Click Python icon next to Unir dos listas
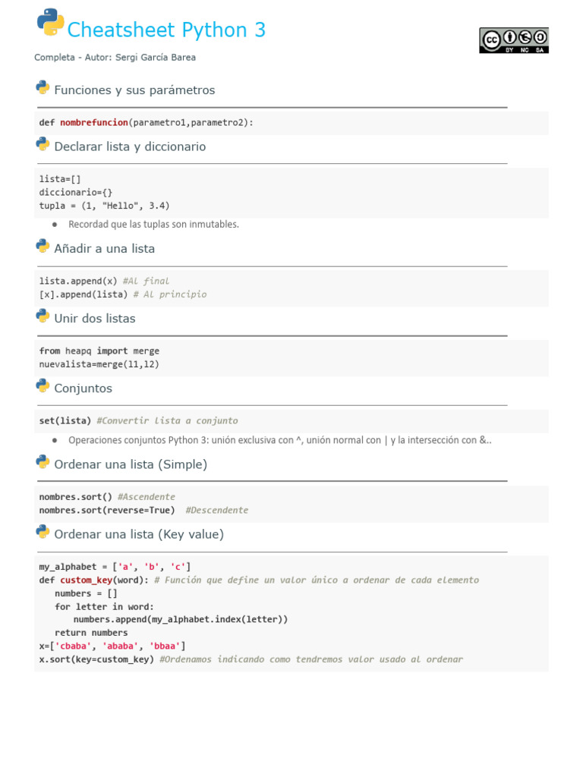The height and width of the screenshot is (777, 583). pos(43,316)
